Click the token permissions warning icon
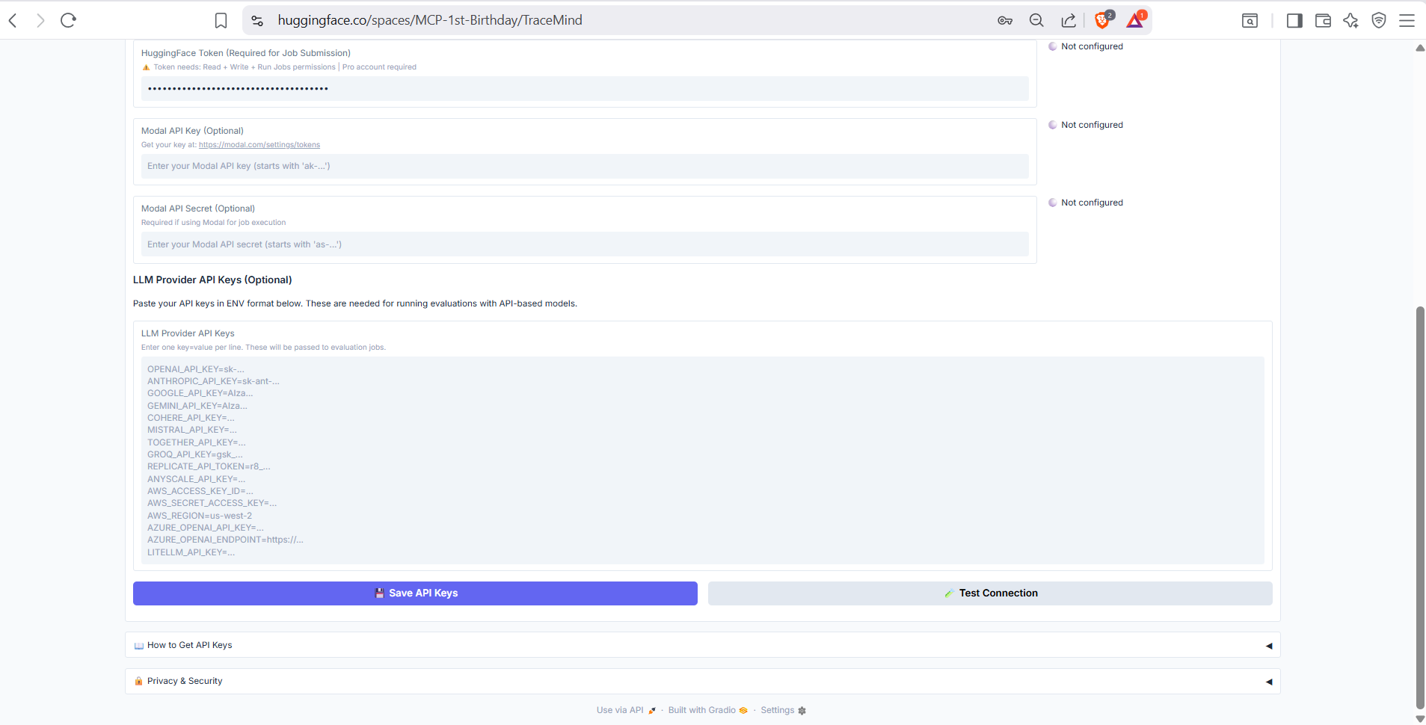This screenshot has width=1426, height=725. tap(146, 67)
